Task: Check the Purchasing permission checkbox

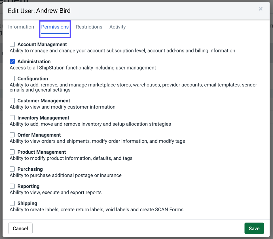Action: click(12, 169)
